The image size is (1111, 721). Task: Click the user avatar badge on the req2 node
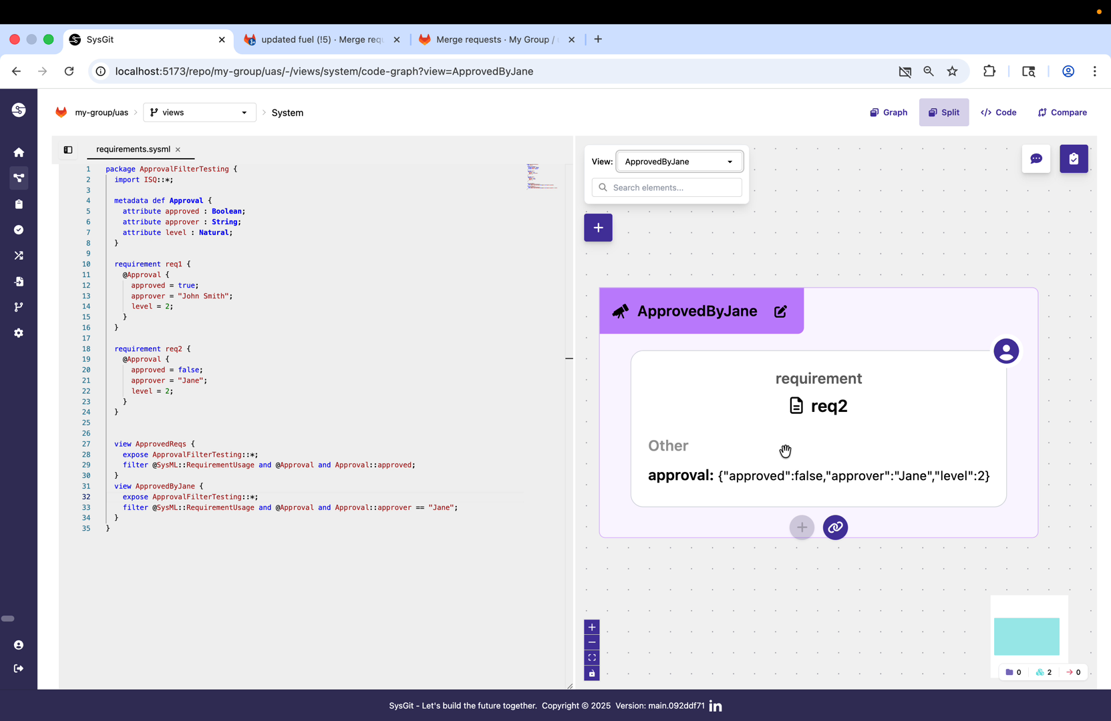click(x=1006, y=350)
